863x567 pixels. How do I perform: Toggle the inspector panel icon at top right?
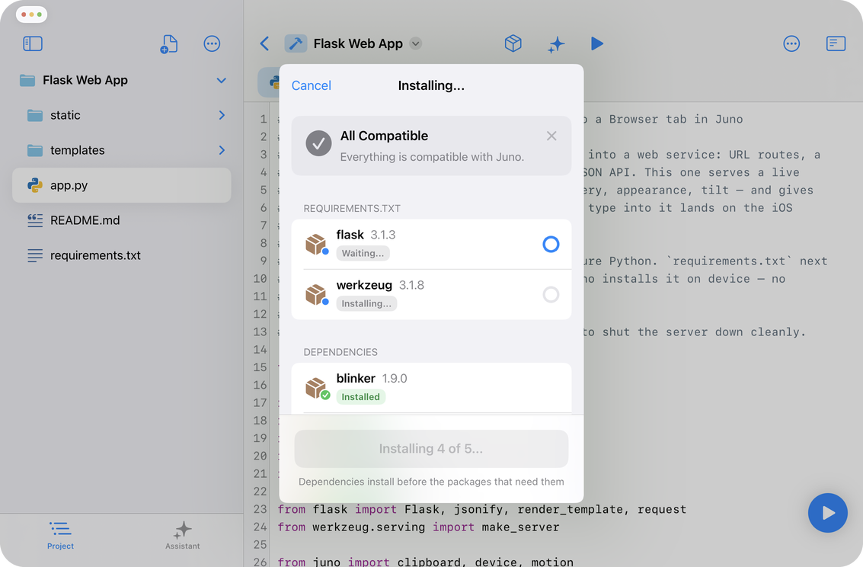tap(836, 43)
